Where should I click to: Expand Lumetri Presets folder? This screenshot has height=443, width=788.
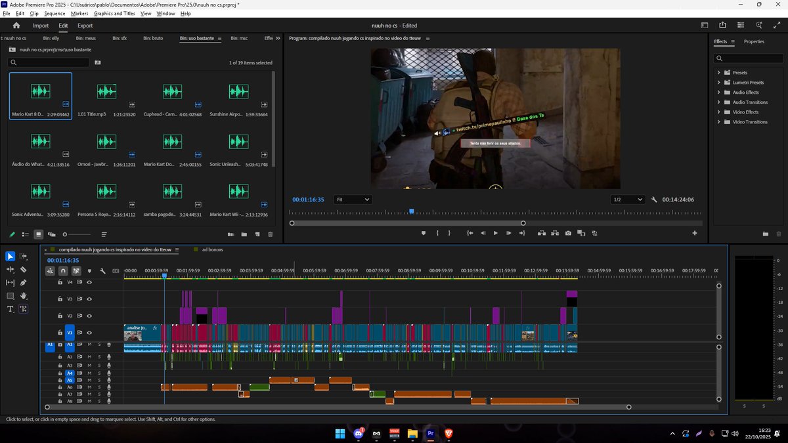pos(719,82)
